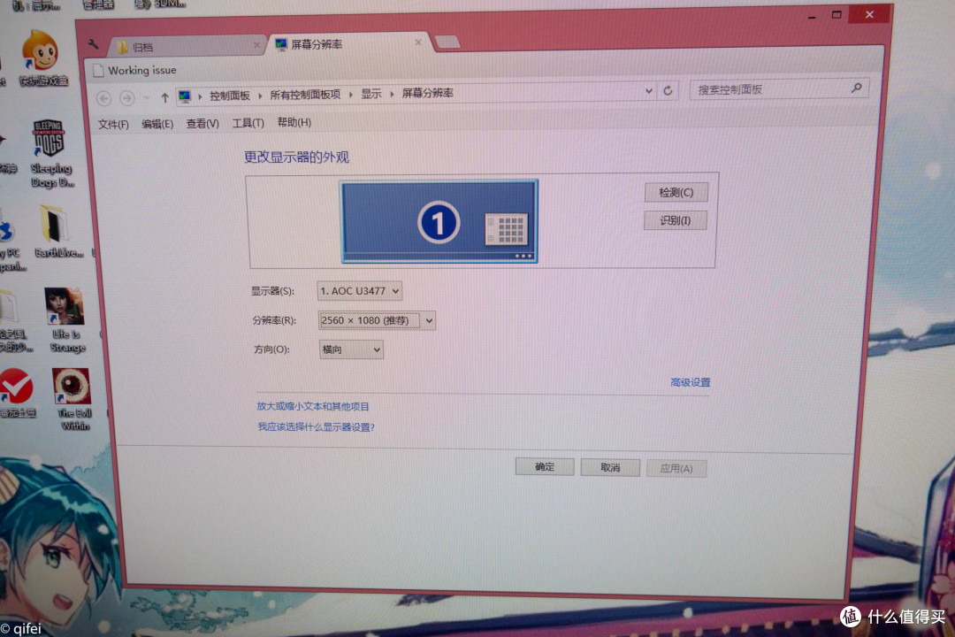Switch to the 归档 tab
Viewport: 955px width, 637px height.
click(x=186, y=46)
